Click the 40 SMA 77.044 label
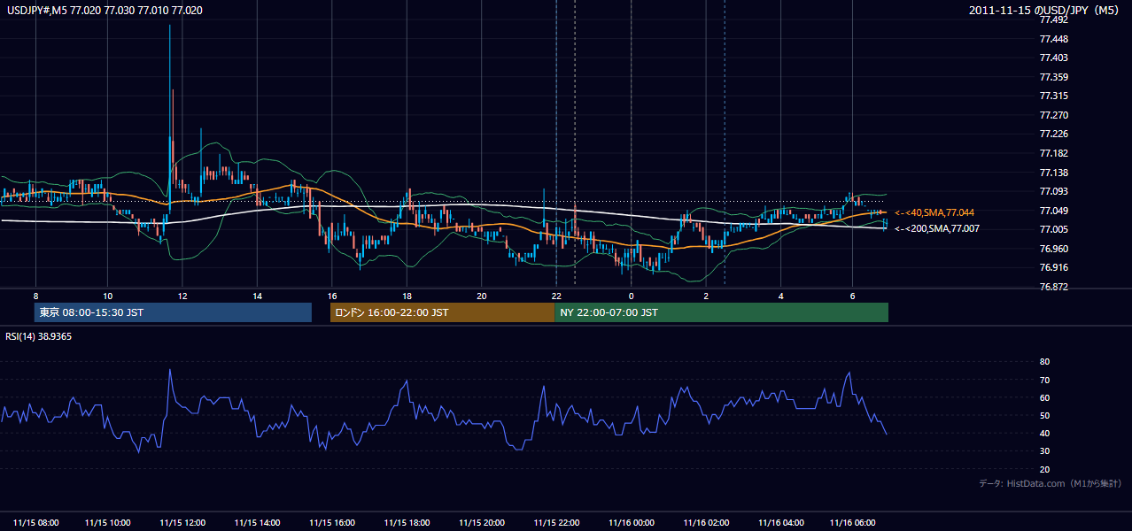The width and height of the screenshot is (1132, 531). 935,212
